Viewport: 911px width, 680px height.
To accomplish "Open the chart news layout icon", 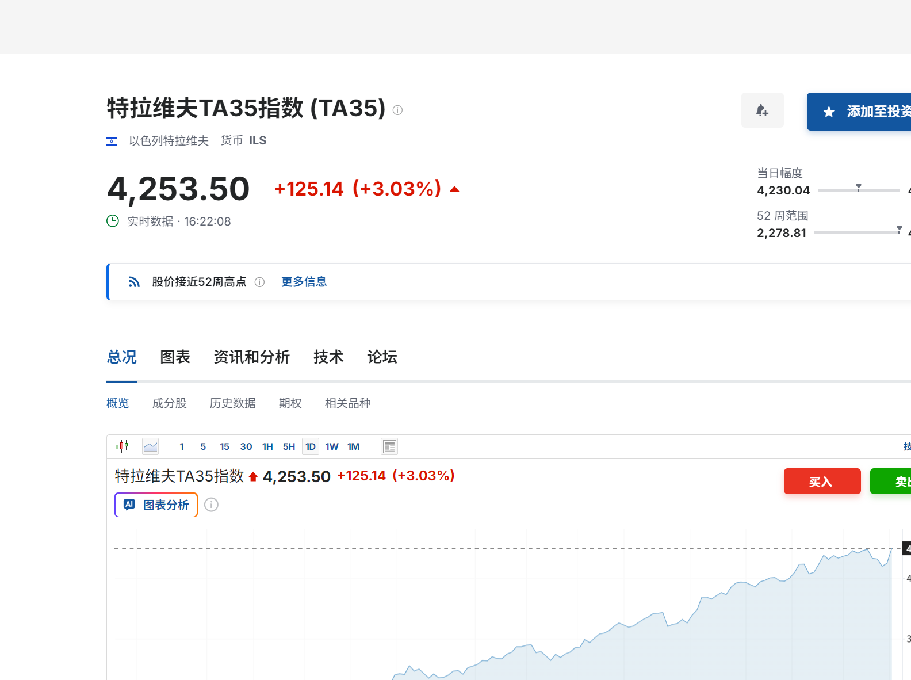I will [389, 446].
